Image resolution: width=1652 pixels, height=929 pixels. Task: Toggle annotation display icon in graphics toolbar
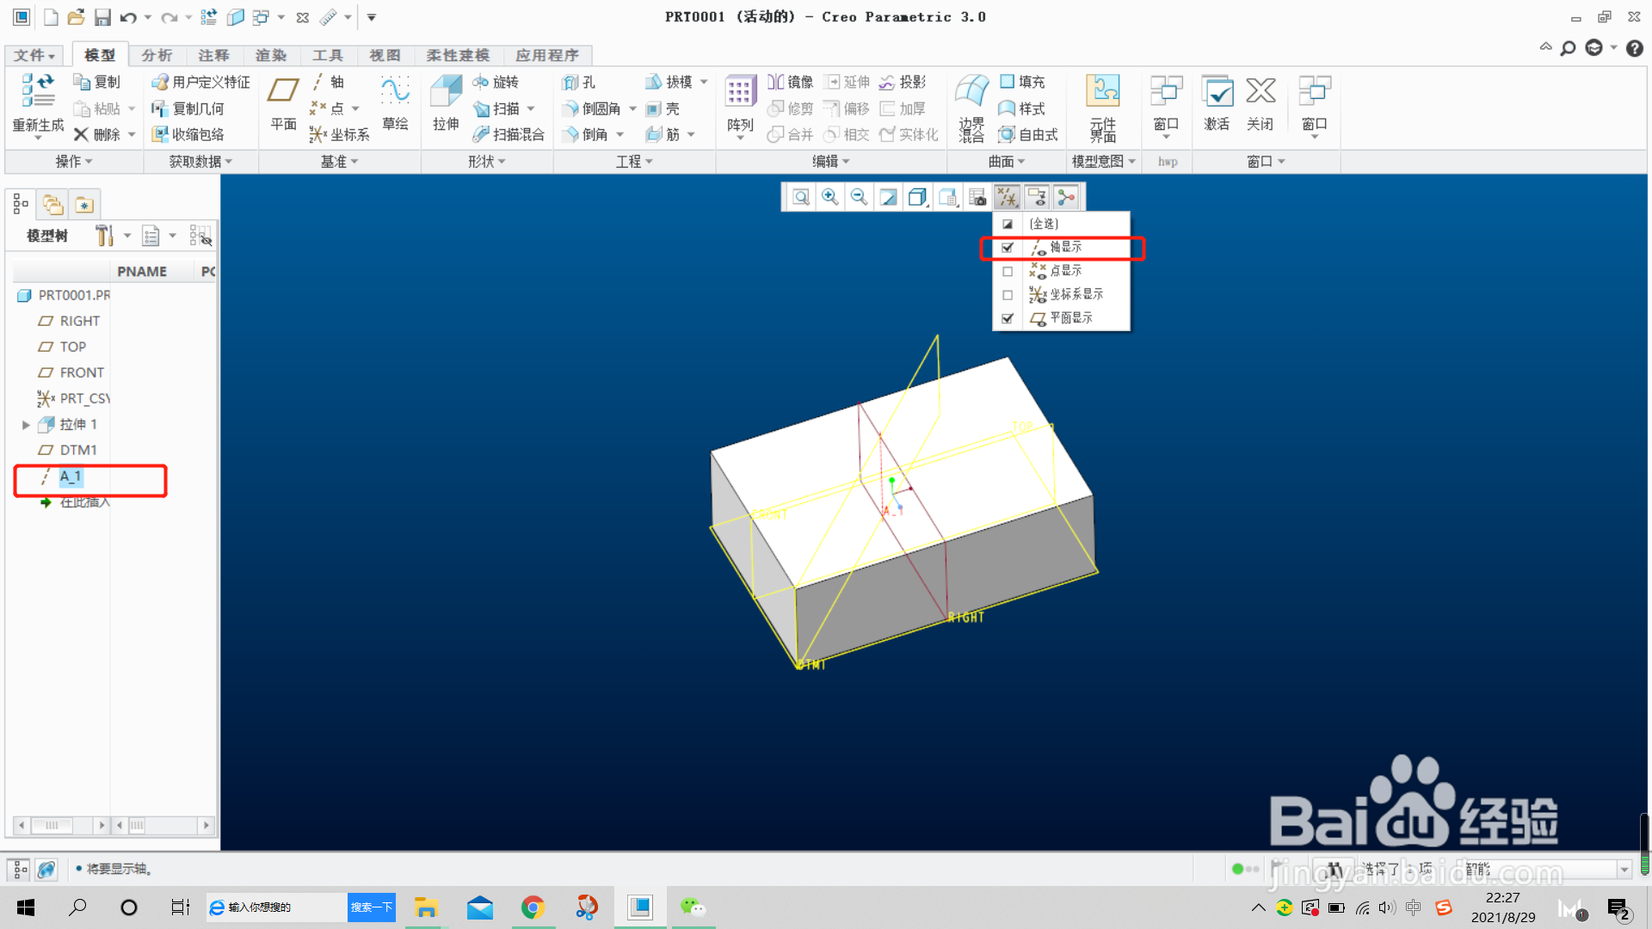[x=1037, y=198]
